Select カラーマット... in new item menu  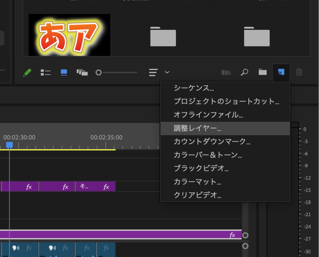tap(198, 182)
